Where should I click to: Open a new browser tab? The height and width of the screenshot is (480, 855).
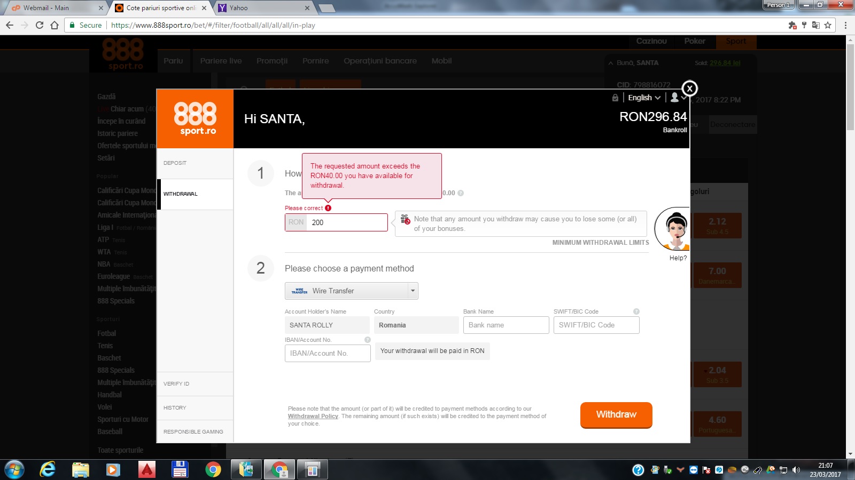[x=327, y=8]
